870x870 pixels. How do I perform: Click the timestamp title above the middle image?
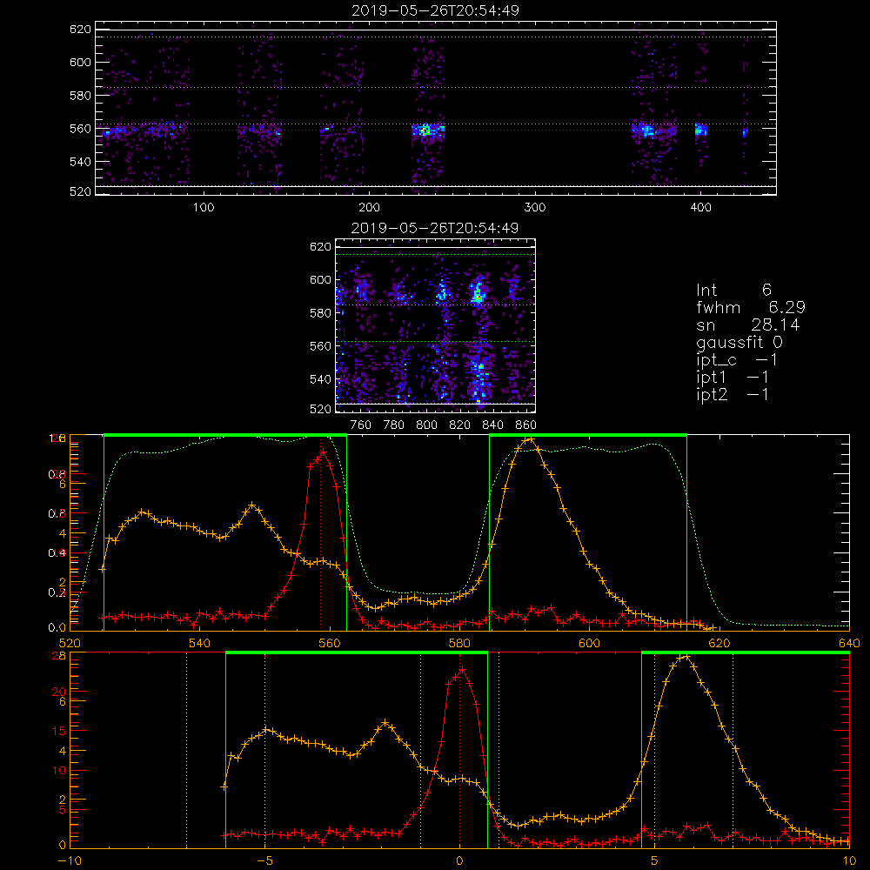tap(435, 228)
